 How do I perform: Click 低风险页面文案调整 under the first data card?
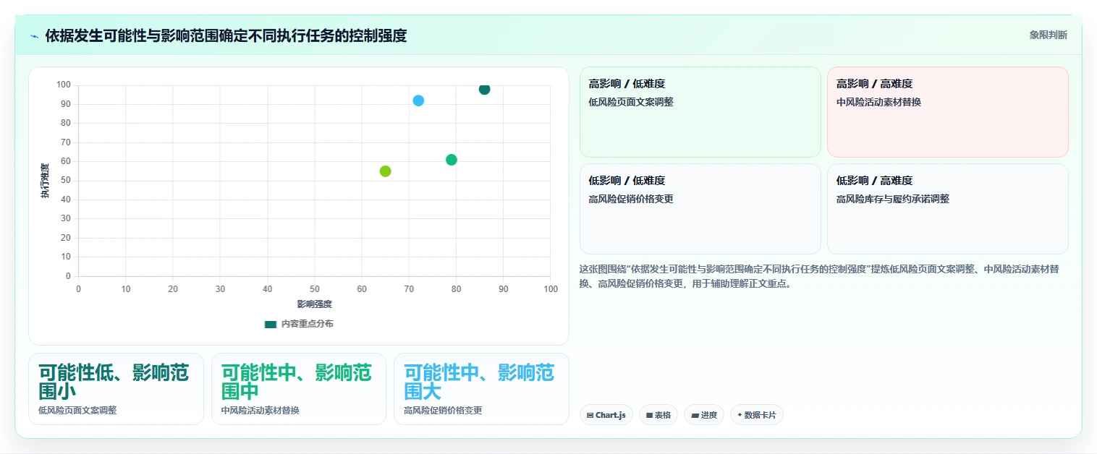pyautogui.click(x=77, y=410)
